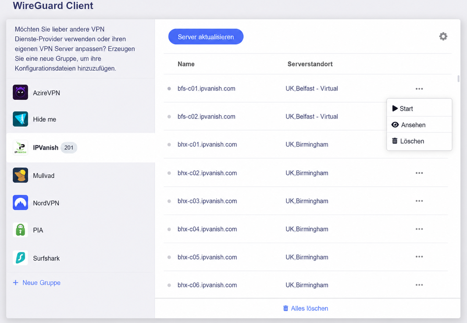Click the Neue Gruppe link
This screenshot has height=323, width=467.
[x=37, y=283]
